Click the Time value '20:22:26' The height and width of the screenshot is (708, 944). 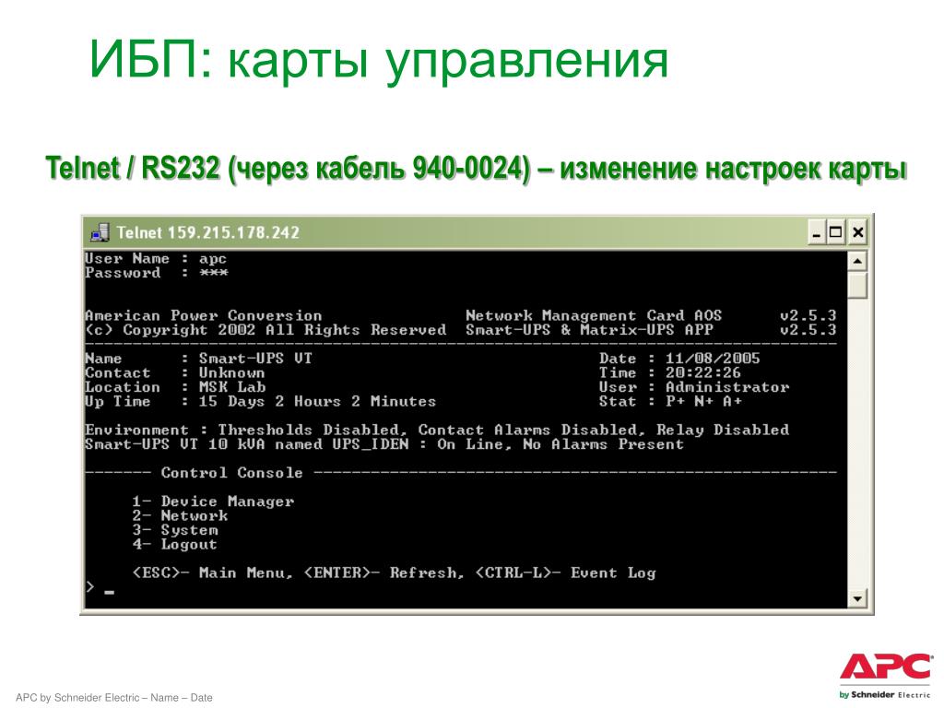(x=703, y=373)
